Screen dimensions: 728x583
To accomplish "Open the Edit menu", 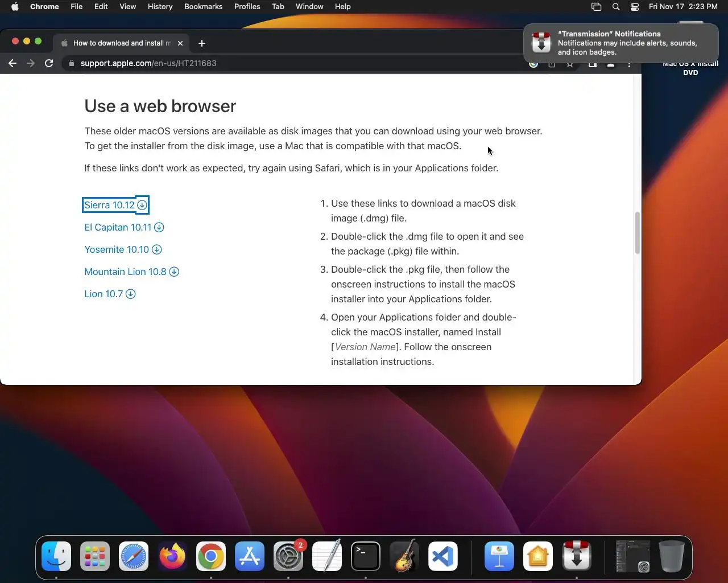I will pos(101,6).
